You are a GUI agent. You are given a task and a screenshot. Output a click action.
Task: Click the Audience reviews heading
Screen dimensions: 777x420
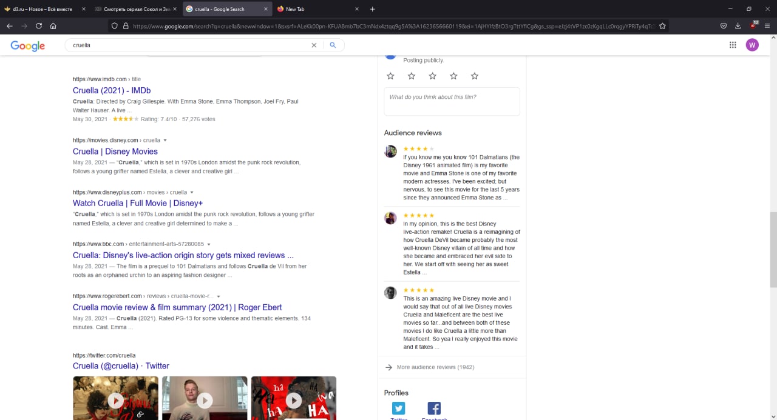click(x=413, y=133)
